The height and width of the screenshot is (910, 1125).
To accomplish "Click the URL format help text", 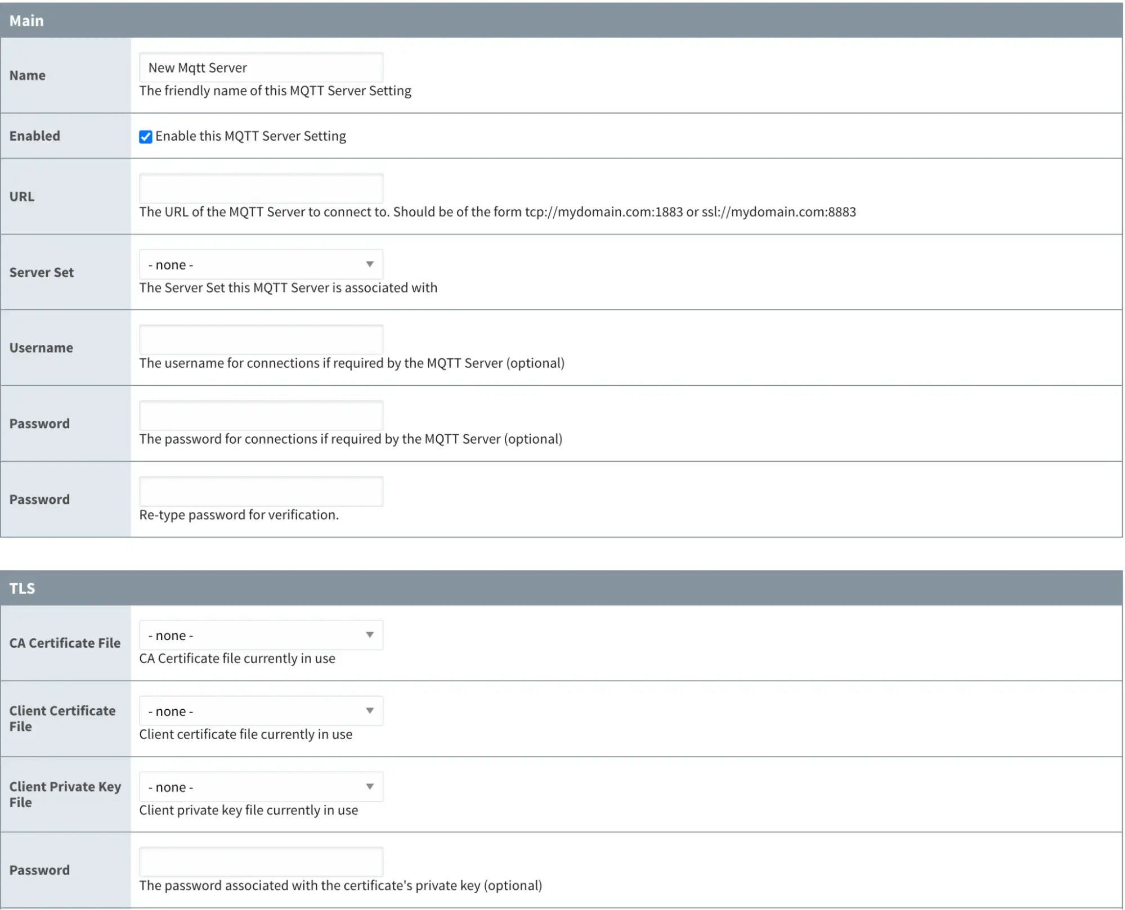I will [x=497, y=212].
